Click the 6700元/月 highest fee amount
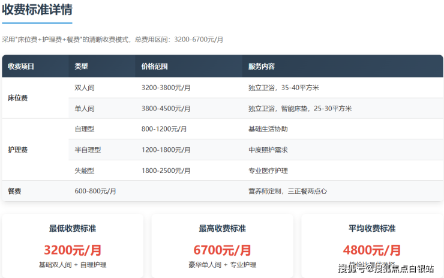Viewport: 444px width, 278px height. tap(222, 250)
